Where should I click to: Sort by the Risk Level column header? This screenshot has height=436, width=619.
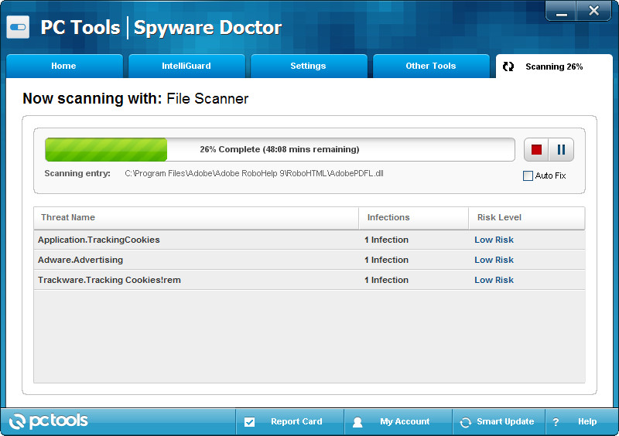coord(527,217)
